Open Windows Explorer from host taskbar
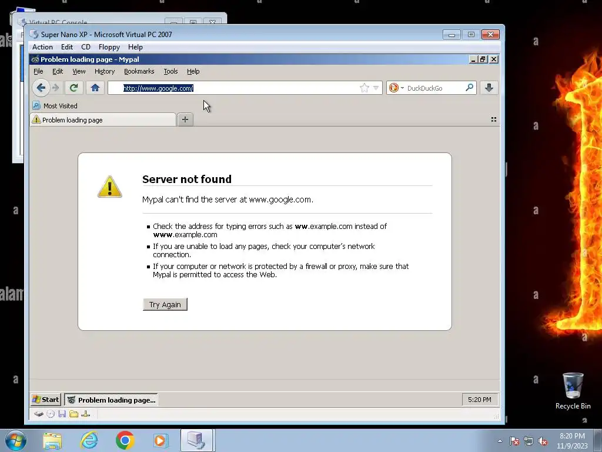Viewport: 602px width, 452px height. pos(52,440)
